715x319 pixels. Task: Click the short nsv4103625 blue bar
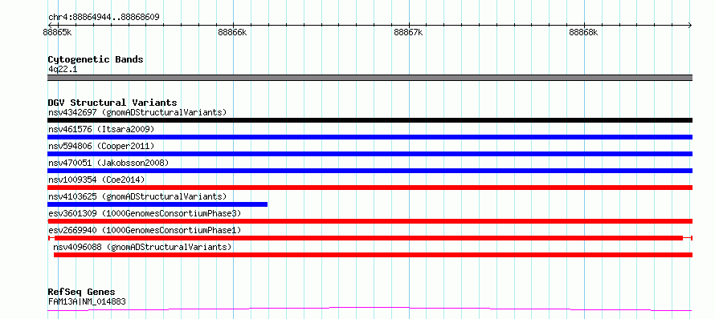pos(157,204)
